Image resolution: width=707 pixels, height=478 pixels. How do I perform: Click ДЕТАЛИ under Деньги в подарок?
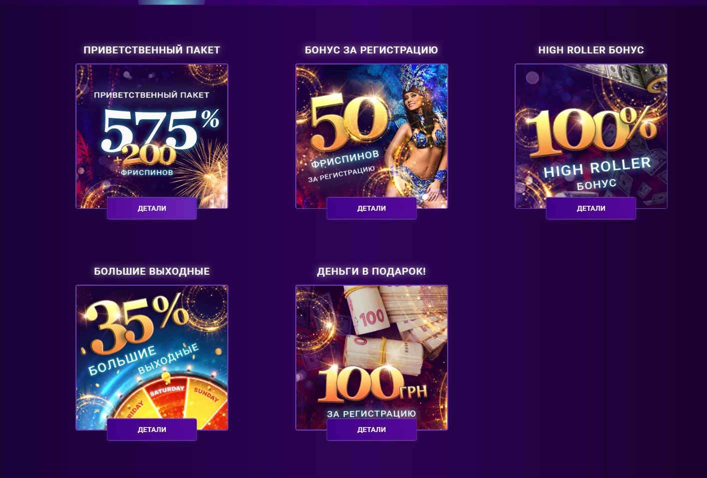(x=372, y=430)
